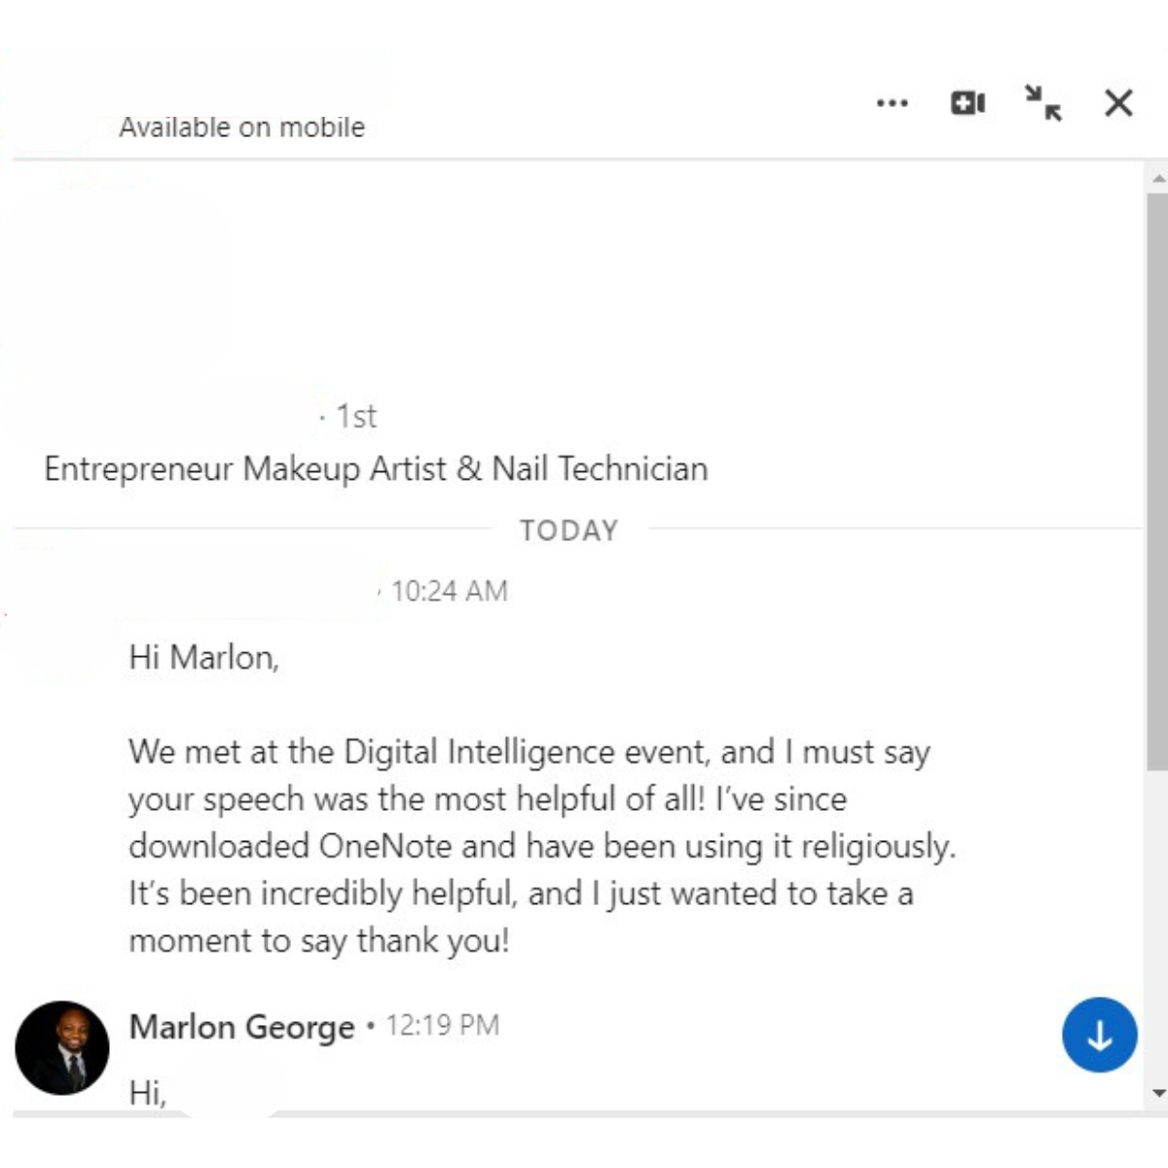The height and width of the screenshot is (1168, 1168).
Task: Click the TODAY date divider
Action: (x=568, y=530)
